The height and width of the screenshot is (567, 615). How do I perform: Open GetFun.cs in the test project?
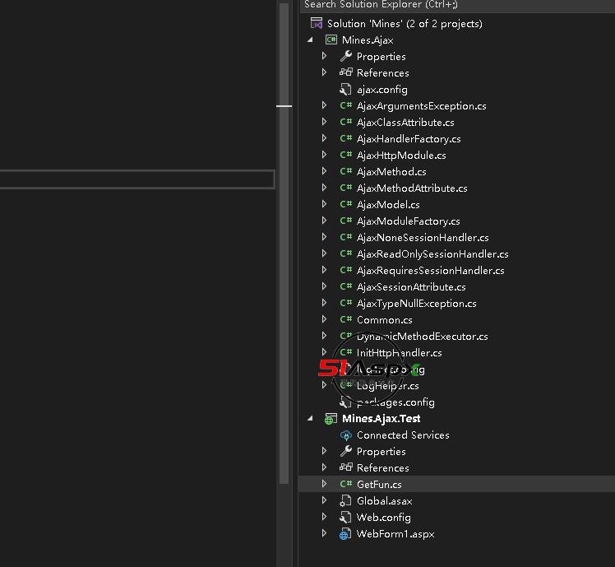point(379,484)
